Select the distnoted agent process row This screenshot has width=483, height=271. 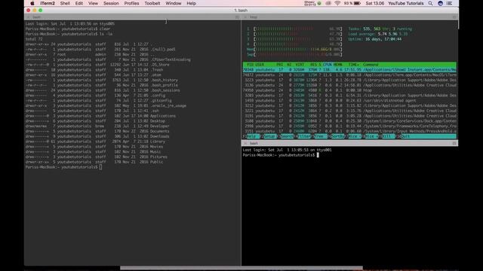(349, 100)
